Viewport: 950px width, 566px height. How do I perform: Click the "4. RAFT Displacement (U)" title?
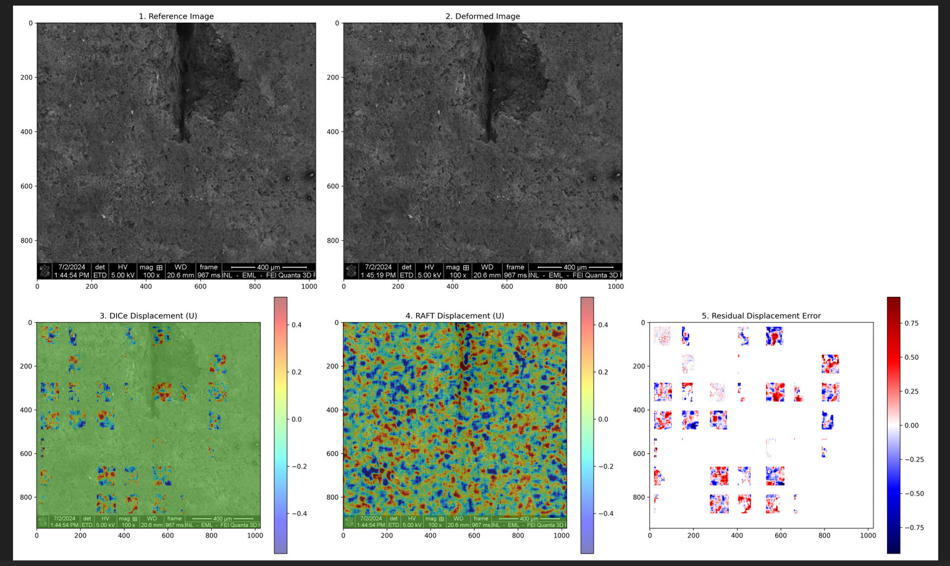click(x=455, y=315)
